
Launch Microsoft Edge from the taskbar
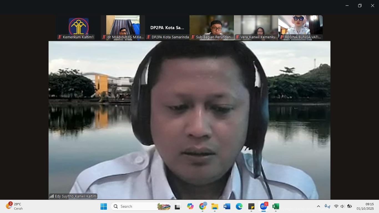coord(239,207)
